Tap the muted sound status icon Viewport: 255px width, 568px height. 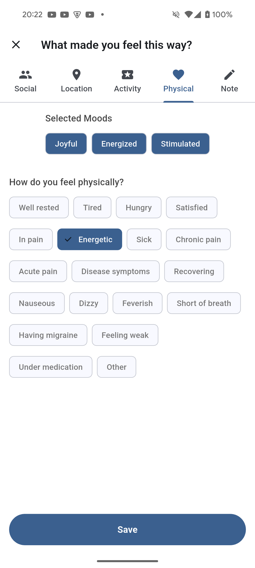(176, 14)
